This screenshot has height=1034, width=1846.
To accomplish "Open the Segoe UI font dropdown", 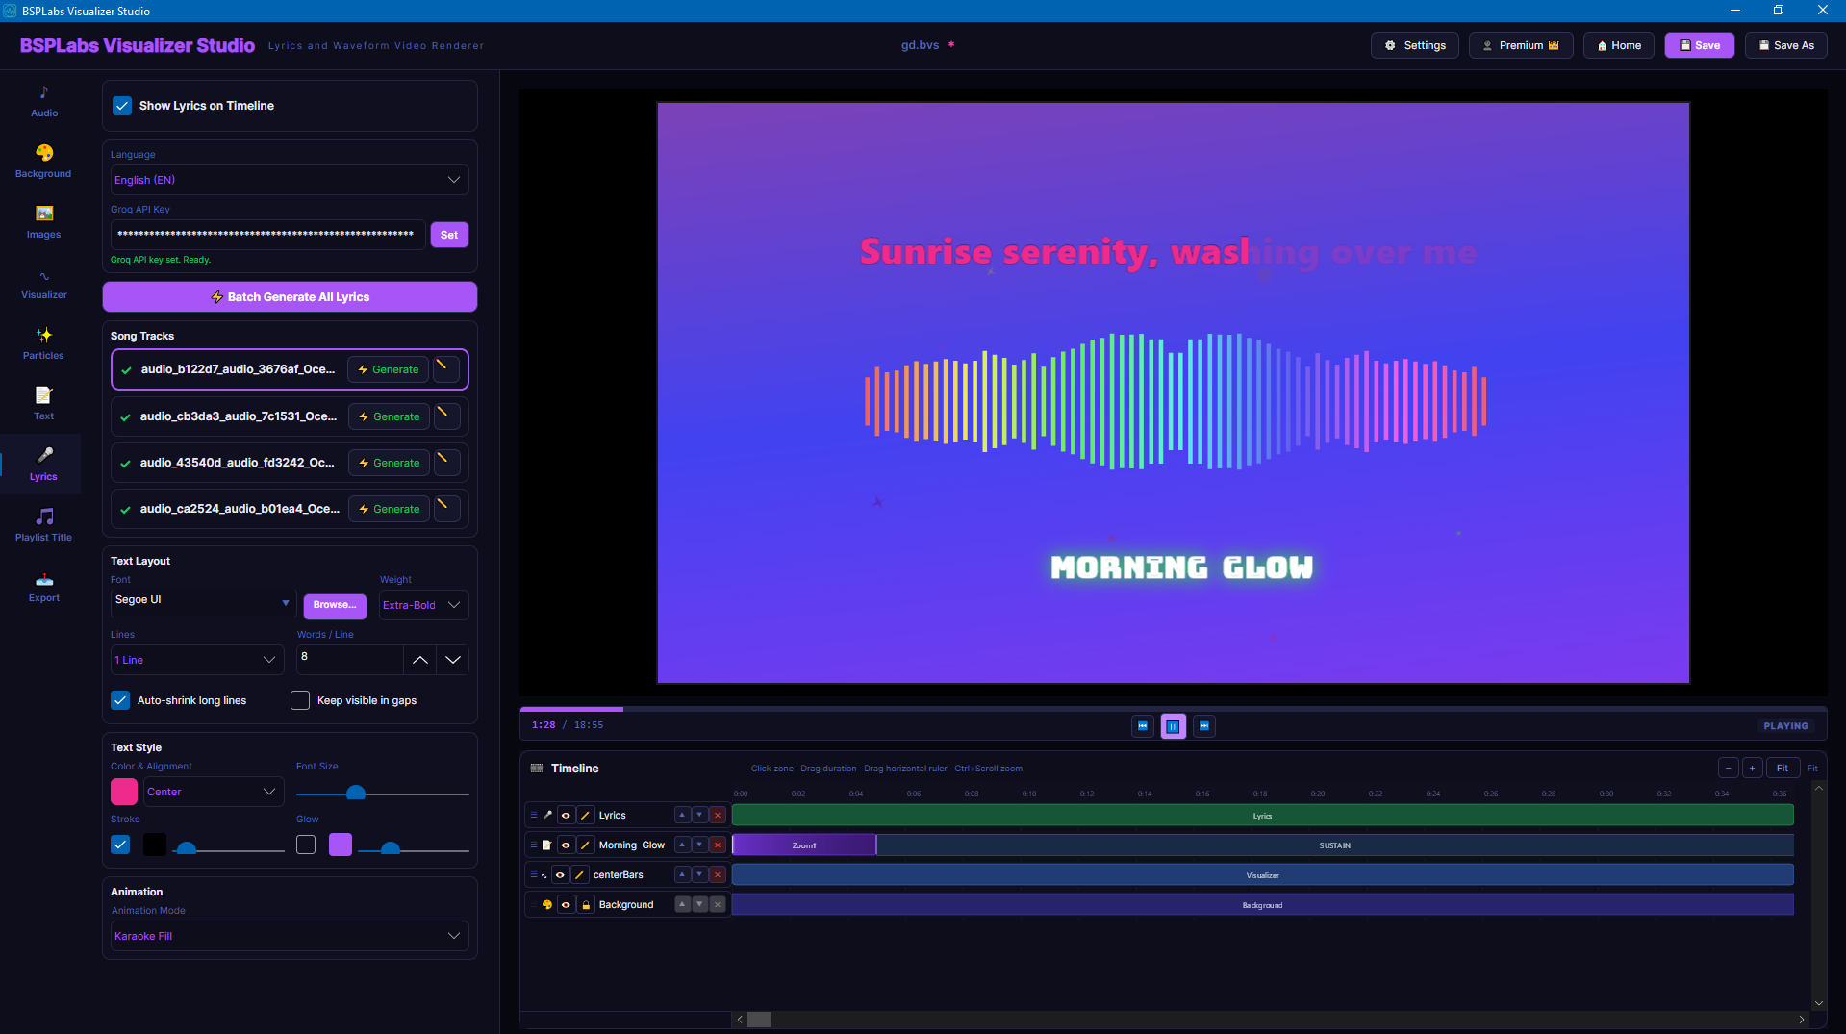I will tap(202, 602).
